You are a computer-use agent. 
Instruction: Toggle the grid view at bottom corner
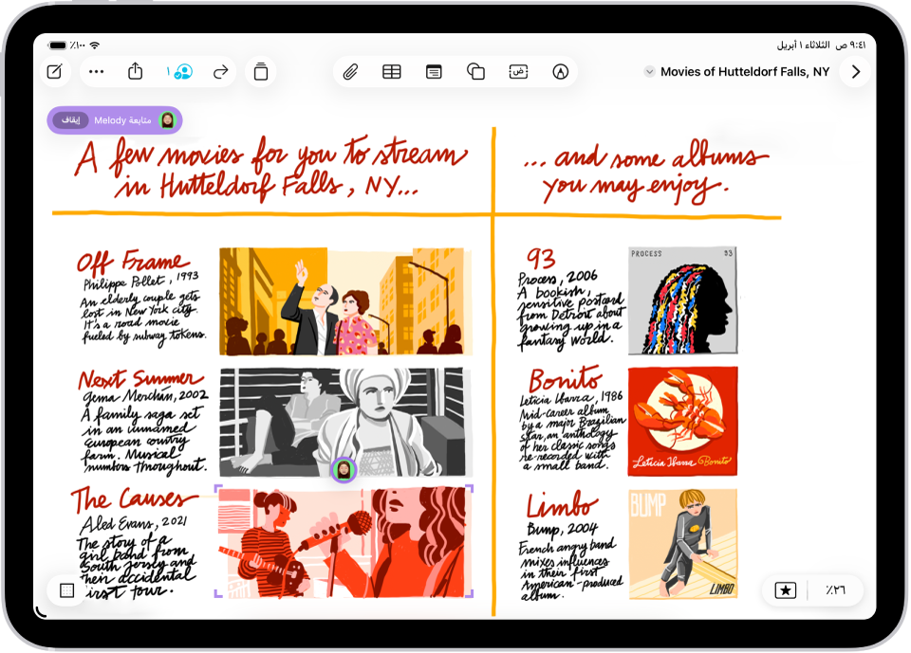(x=66, y=590)
